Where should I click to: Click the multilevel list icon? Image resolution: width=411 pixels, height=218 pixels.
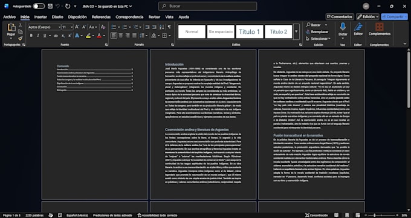click(136, 27)
